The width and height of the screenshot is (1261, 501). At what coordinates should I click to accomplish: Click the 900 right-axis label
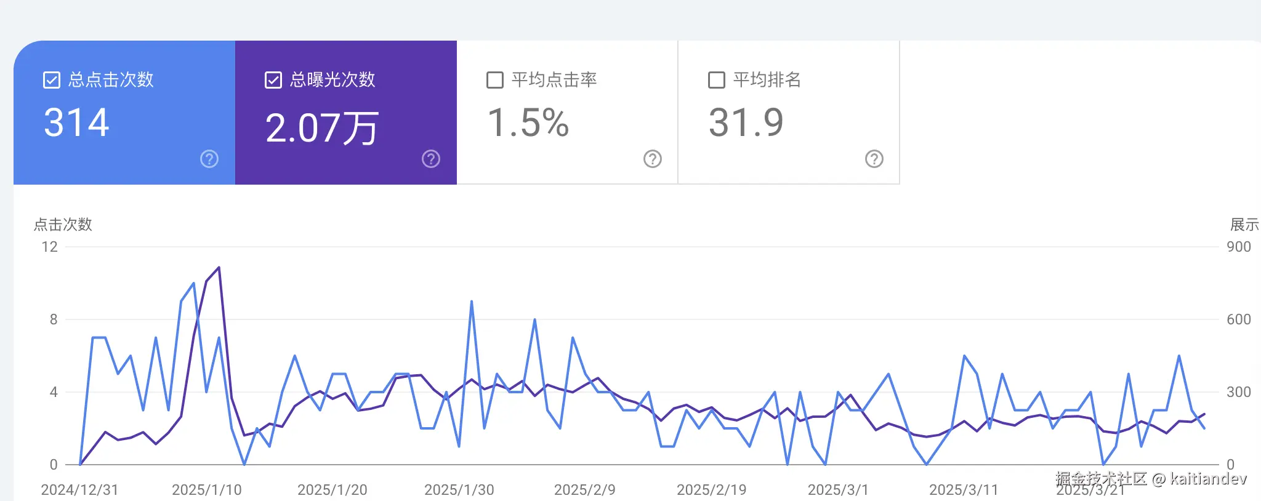[1239, 247]
